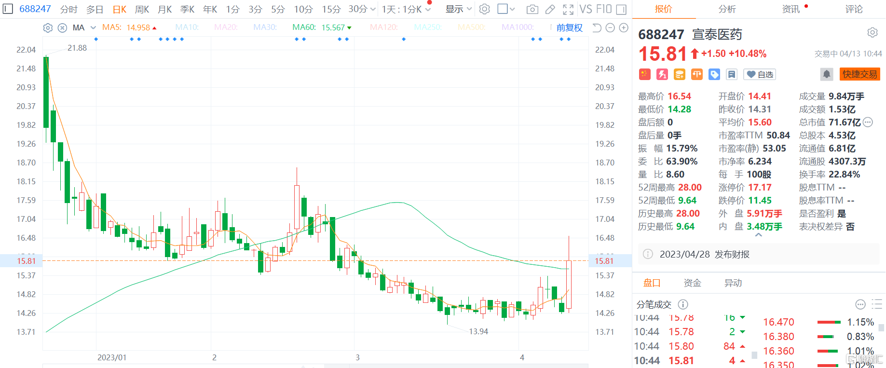The image size is (886, 368).
Task: Click the screenshot camera icon
Action: point(532,9)
